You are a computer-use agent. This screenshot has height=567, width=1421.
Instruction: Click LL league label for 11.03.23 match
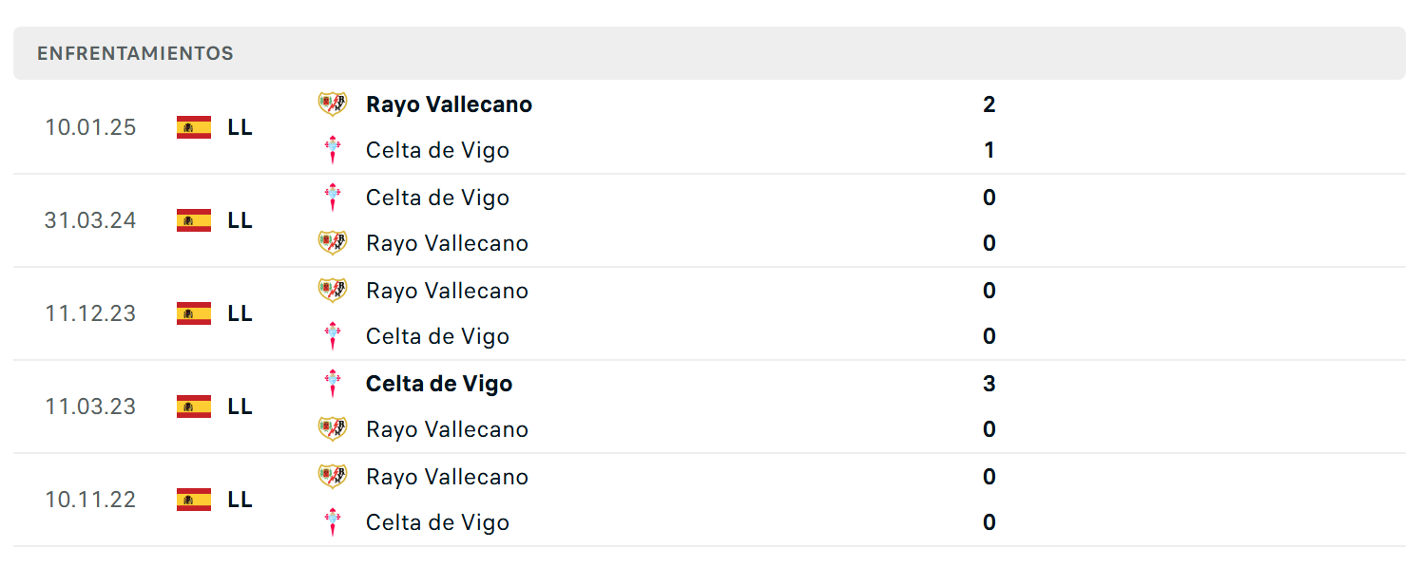(240, 406)
